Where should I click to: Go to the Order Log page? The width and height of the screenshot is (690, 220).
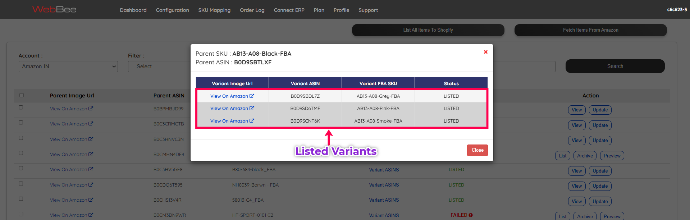(252, 10)
